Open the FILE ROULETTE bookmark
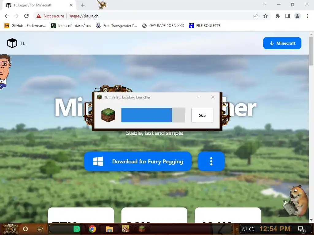 click(205, 26)
